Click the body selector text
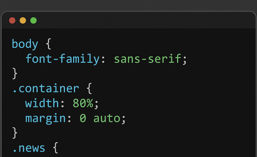Image resolution: width=257 pixels, height=157 pixels. [x=25, y=44]
